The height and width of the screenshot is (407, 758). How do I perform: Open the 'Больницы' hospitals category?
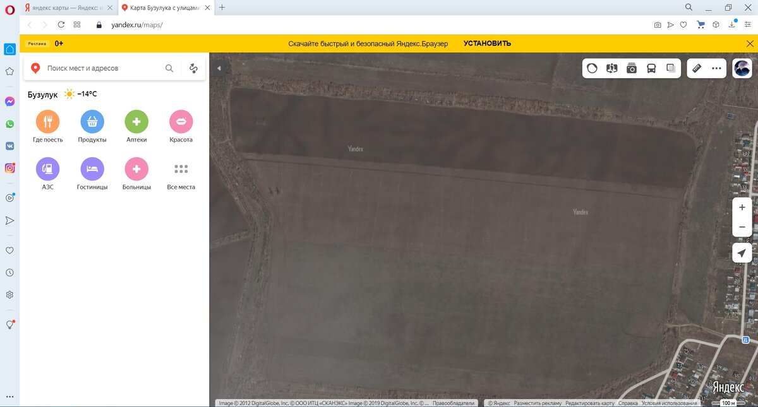tap(136, 174)
